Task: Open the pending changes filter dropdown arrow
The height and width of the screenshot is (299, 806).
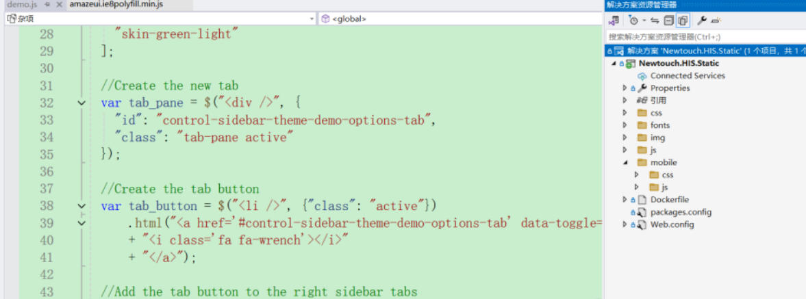Action: (644, 21)
